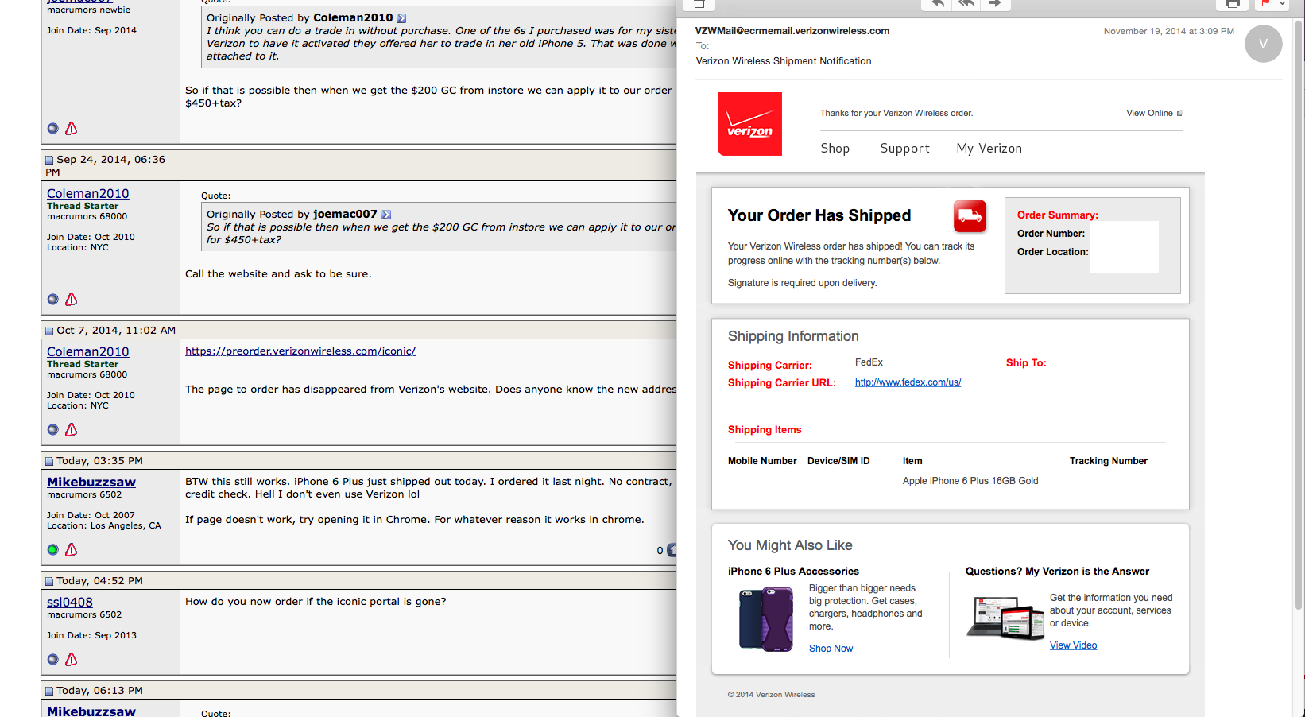Screen dimensions: 1305x717
Task: Click the Tracking Number column header
Action: [x=1108, y=461]
